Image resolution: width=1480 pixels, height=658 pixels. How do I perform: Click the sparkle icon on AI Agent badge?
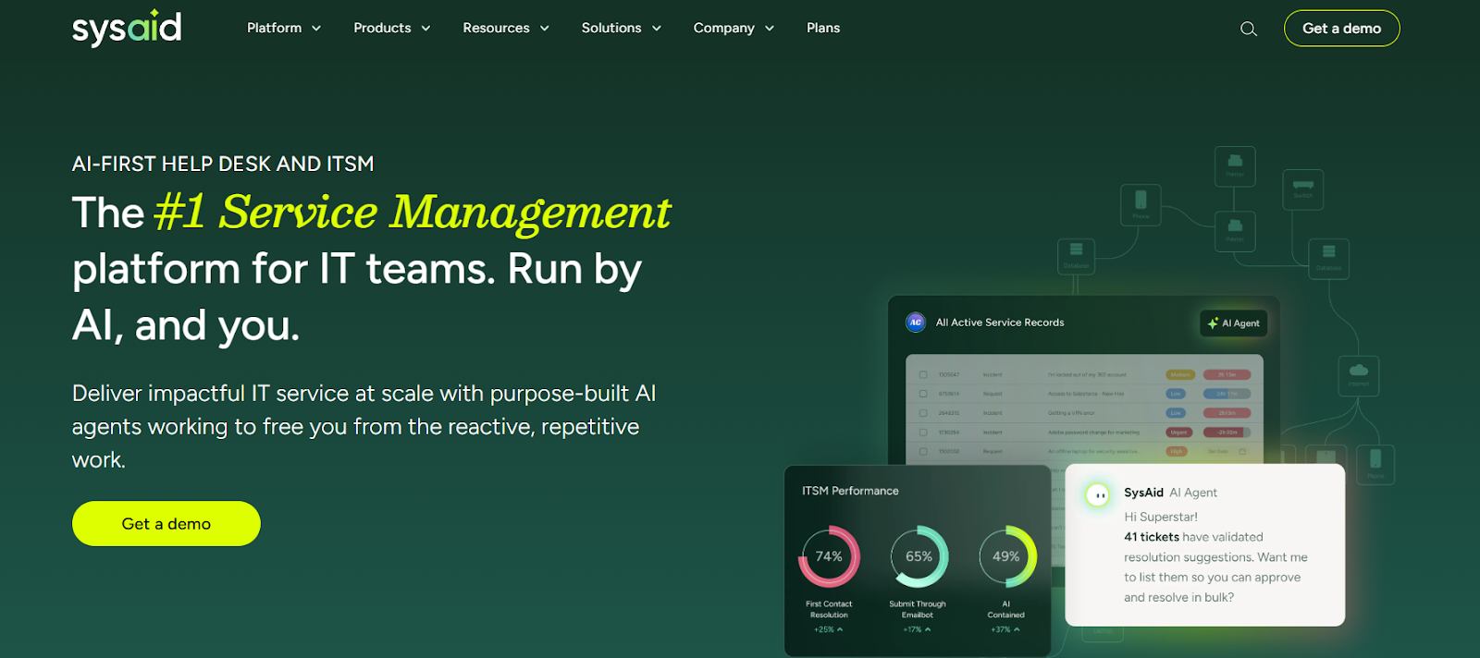click(1213, 323)
